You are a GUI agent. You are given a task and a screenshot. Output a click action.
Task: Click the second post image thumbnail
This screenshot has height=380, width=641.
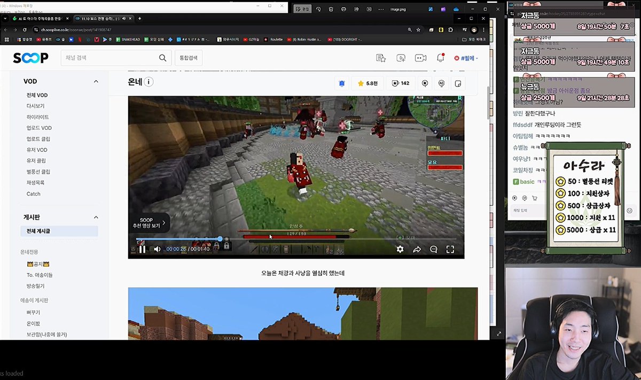[x=303, y=314]
